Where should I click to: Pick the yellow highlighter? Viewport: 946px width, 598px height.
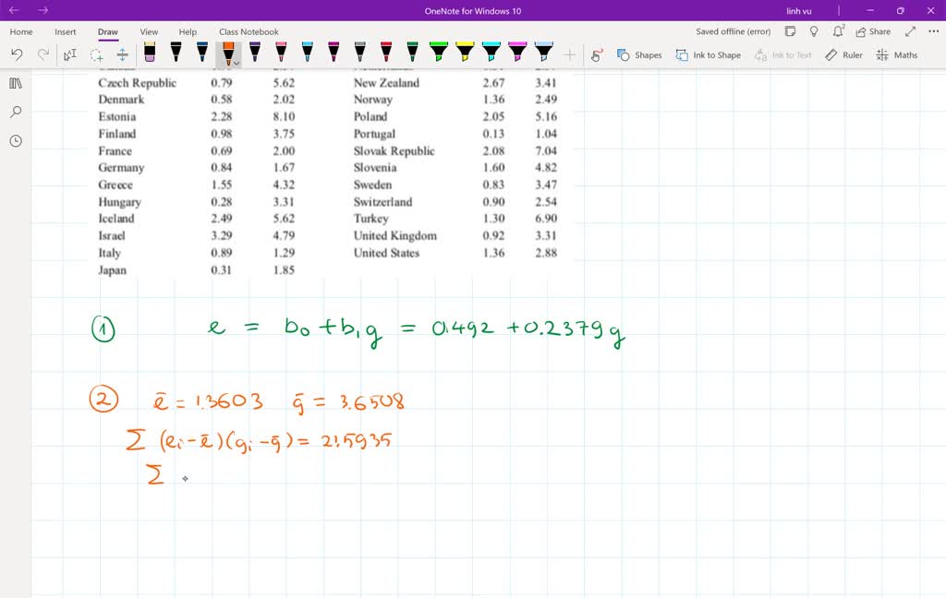(x=465, y=53)
